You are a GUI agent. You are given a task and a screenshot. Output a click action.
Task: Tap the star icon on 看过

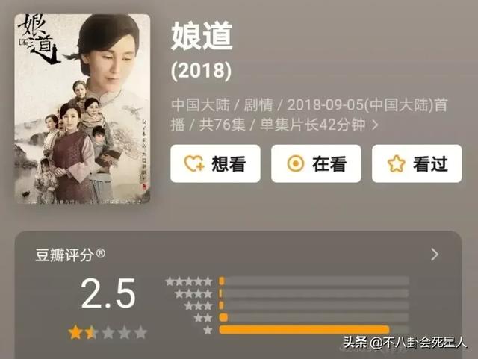click(x=396, y=163)
